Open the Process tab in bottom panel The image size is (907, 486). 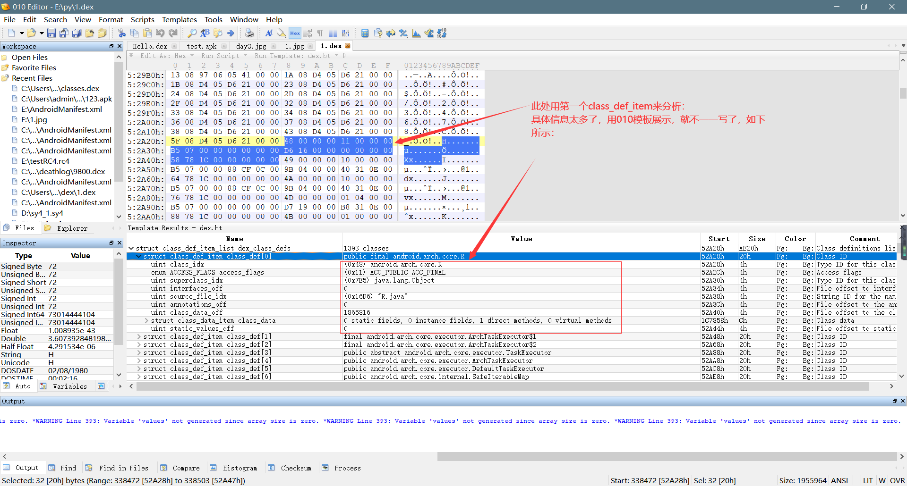coord(342,468)
